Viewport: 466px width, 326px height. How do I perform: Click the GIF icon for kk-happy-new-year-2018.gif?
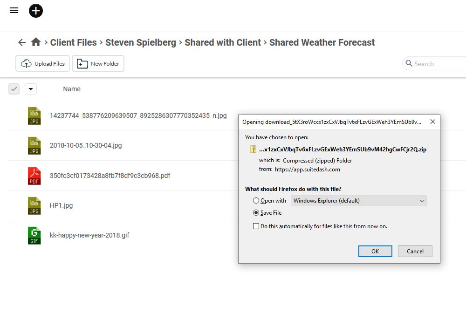tap(34, 235)
